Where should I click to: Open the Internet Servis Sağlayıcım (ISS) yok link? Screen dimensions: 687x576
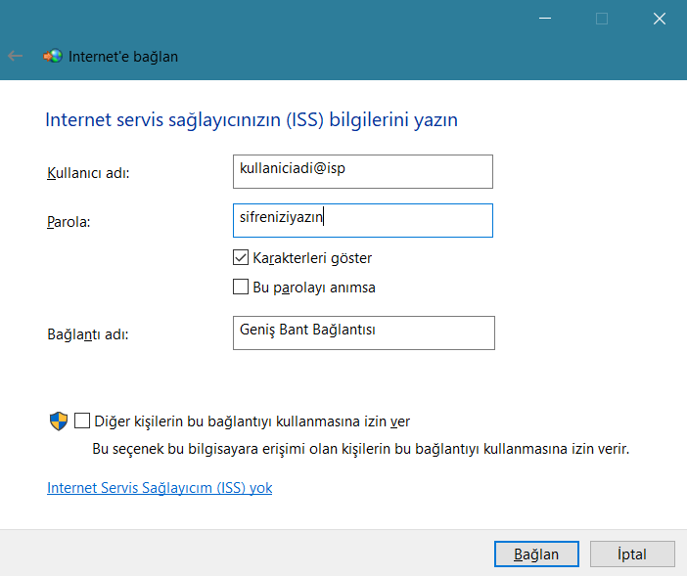(x=160, y=487)
